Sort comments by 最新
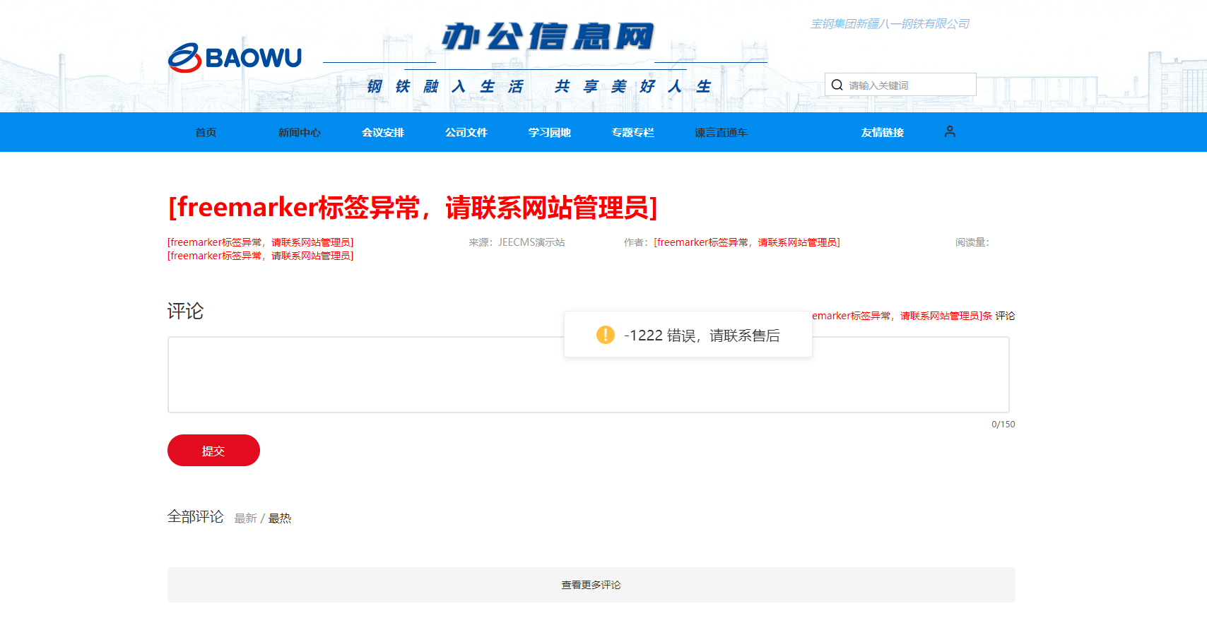Screen dimensions: 1207x623 [245, 518]
